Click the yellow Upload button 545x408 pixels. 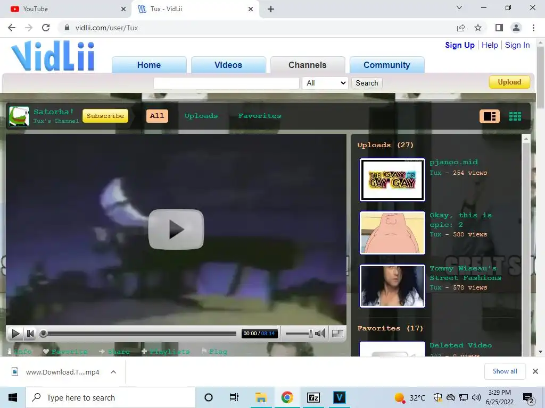coord(509,82)
